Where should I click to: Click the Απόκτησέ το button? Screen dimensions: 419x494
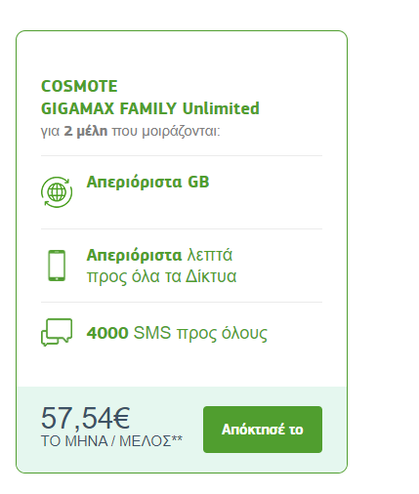pos(263,430)
